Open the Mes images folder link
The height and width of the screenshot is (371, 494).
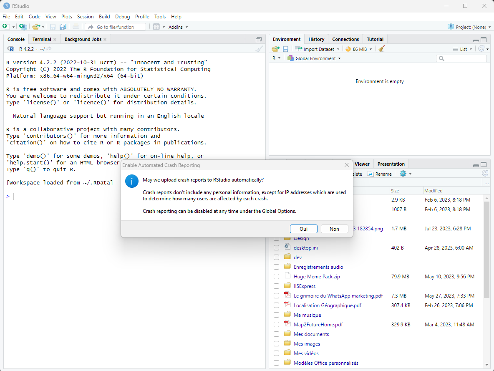point(307,344)
